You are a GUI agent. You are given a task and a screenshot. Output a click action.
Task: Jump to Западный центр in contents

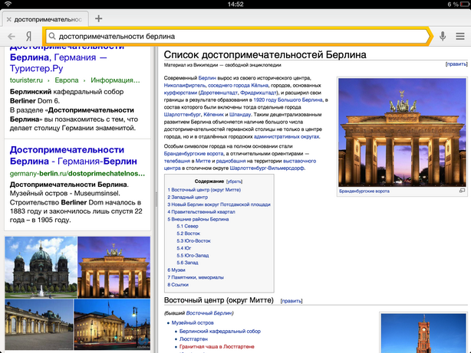coord(189,197)
